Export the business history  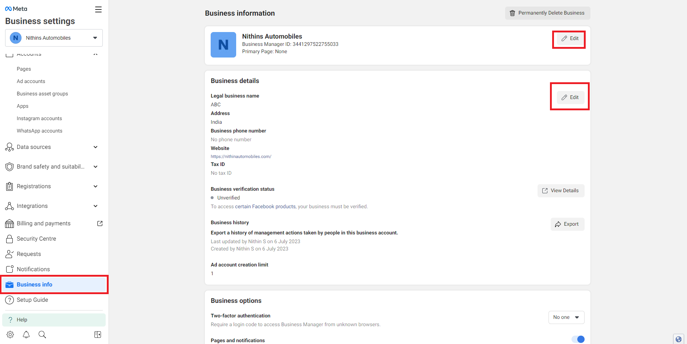pos(567,224)
